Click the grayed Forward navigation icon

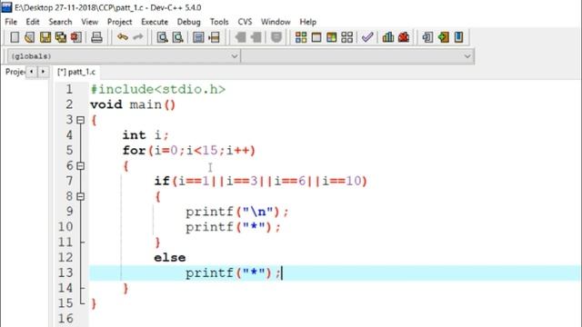coord(256,37)
